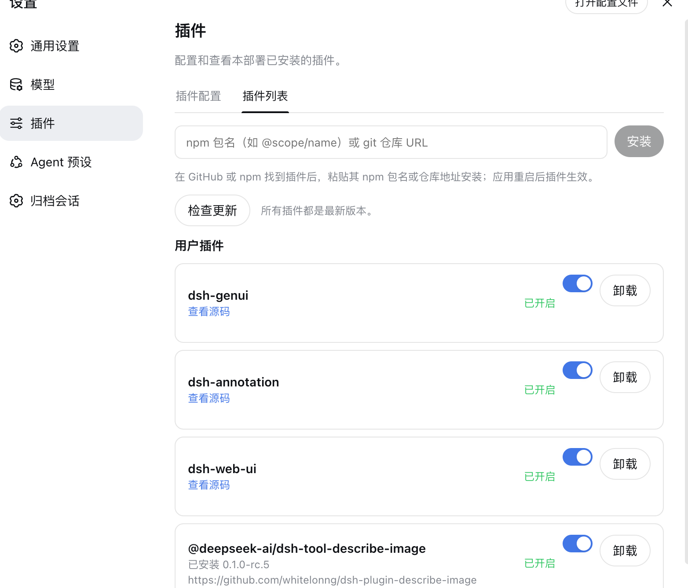Click 已开启 status for dsh-genui
The width and height of the screenshot is (688, 588).
540,303
